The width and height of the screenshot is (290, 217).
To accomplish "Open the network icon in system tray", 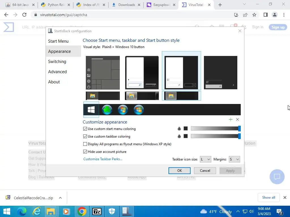I will click(x=245, y=211).
